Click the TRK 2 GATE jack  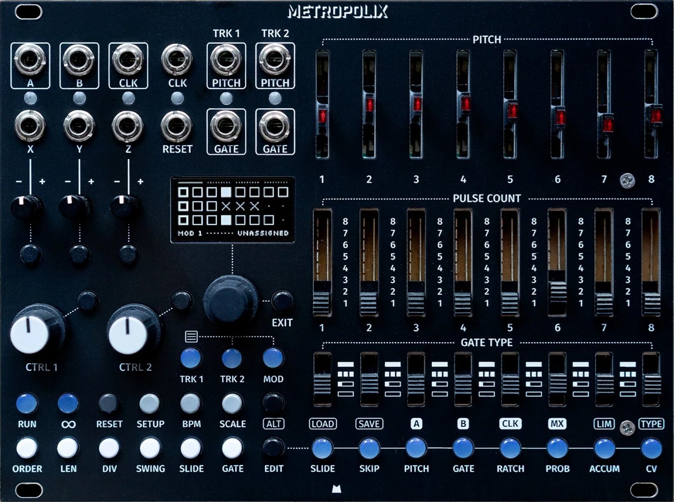(275, 126)
